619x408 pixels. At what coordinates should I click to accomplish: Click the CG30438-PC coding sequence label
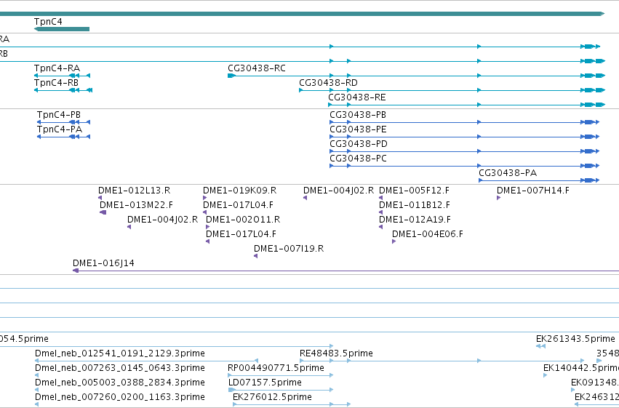359,159
